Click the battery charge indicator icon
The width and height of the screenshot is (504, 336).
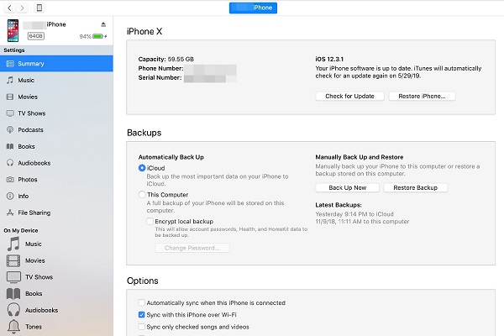coord(97,36)
